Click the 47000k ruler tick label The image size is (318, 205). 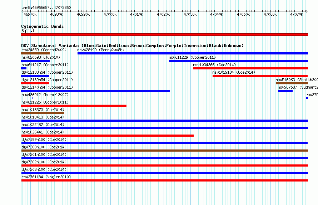110,14
